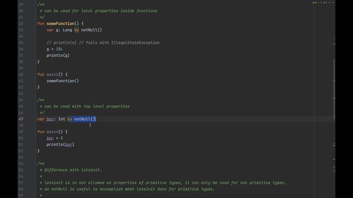This screenshot has height=198, width=353.
Task: Click the 'var' keyword on line 47
Action: pyautogui.click(x=41, y=119)
